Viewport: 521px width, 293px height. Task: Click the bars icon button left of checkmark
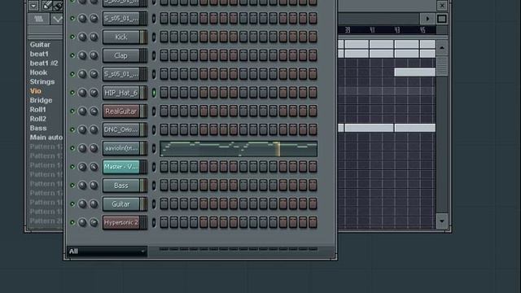click(39, 19)
